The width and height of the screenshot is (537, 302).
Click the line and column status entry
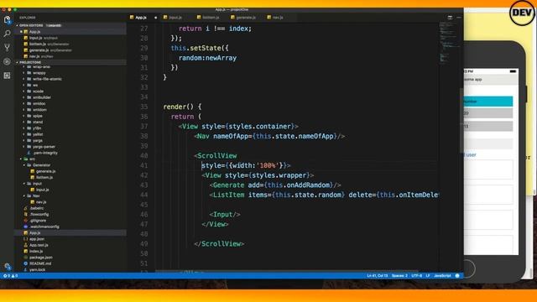tap(377, 276)
